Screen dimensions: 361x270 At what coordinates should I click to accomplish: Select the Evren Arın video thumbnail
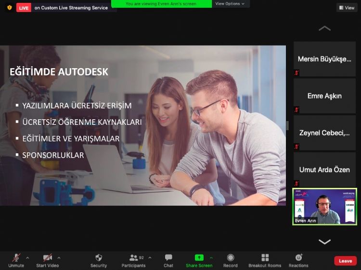pos(324,207)
